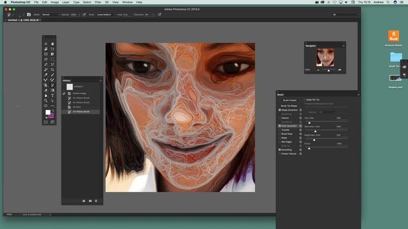Open the Tolerance dropdown in the options bar
Screen dimensions: 408x229
(154, 15)
